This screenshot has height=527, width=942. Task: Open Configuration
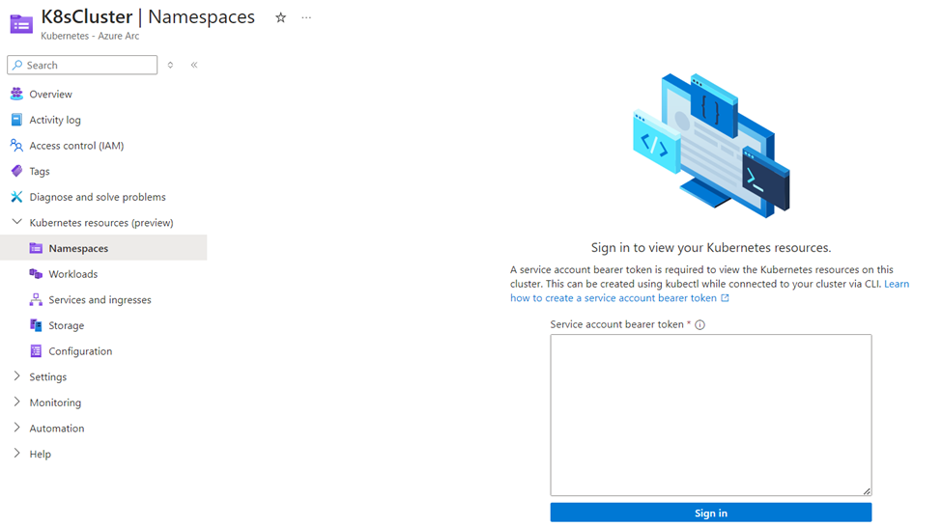[x=80, y=351]
